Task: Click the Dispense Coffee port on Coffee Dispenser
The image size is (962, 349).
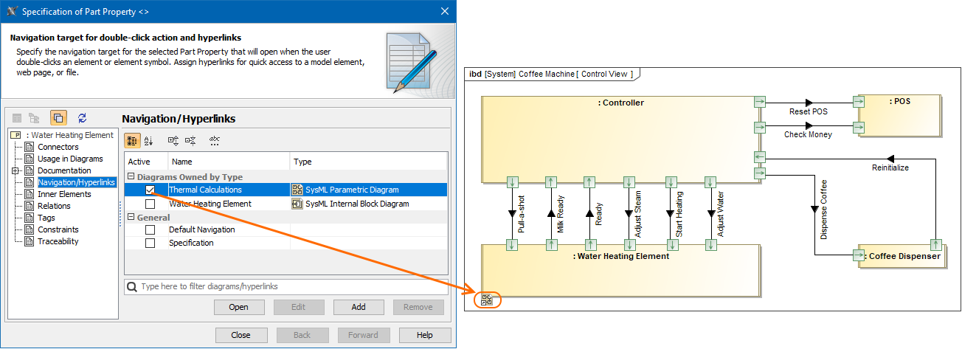Action: pyautogui.click(x=858, y=255)
